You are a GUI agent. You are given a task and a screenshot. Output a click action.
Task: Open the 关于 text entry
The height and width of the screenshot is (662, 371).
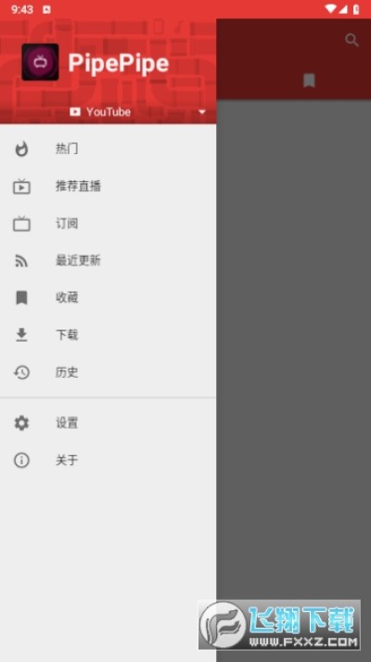click(x=67, y=460)
